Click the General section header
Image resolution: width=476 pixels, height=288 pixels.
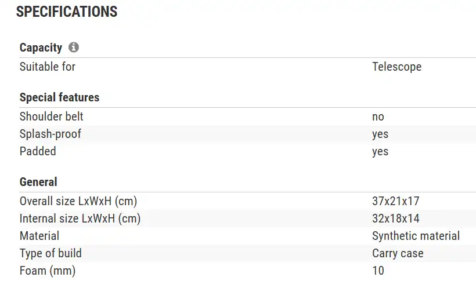(x=38, y=182)
